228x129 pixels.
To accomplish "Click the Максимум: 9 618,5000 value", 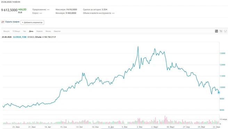I will point(66,10).
